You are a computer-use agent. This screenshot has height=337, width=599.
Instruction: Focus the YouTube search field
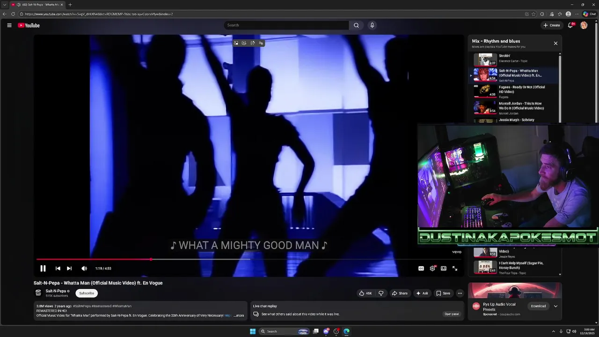[x=286, y=25]
